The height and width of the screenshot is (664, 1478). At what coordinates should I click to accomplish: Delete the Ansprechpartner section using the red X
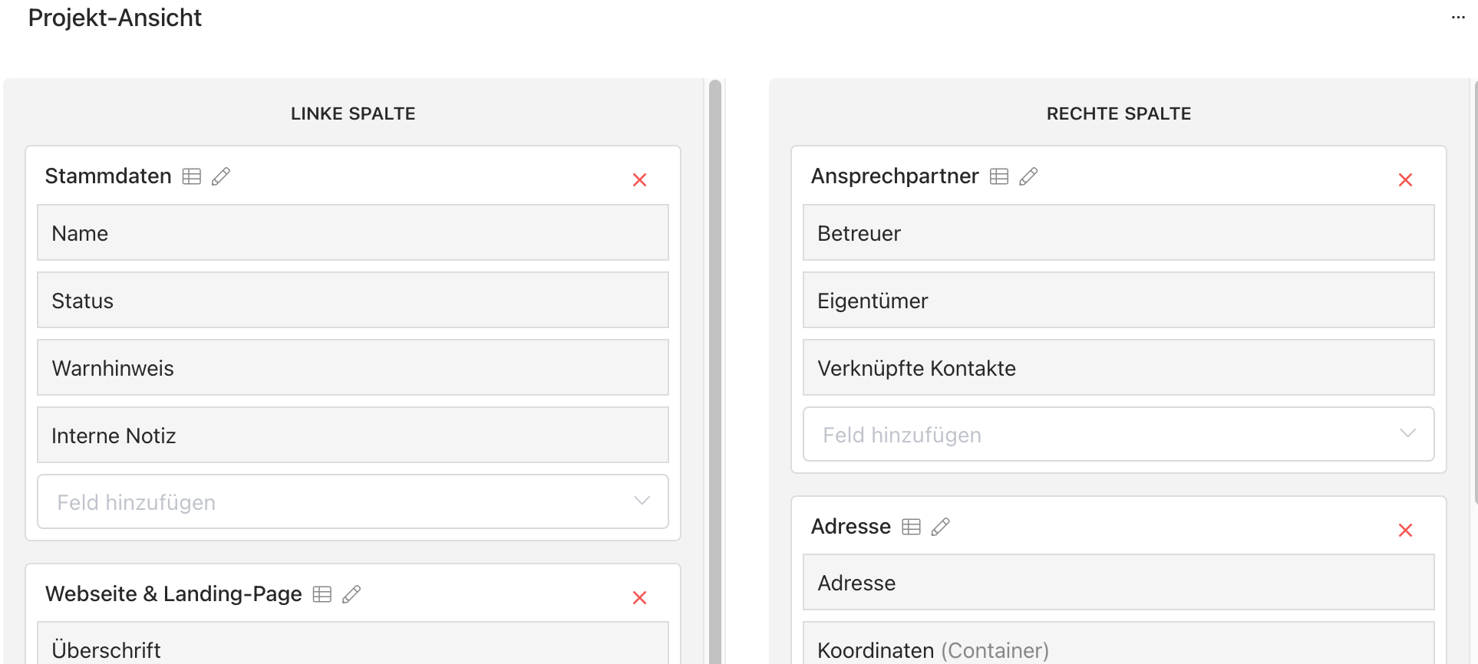pyautogui.click(x=1405, y=180)
